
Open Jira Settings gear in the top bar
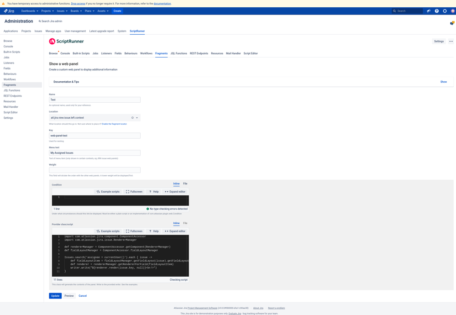(x=445, y=10)
